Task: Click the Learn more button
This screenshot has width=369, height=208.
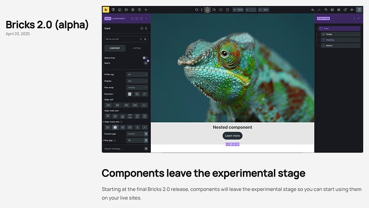Action: pos(232,135)
